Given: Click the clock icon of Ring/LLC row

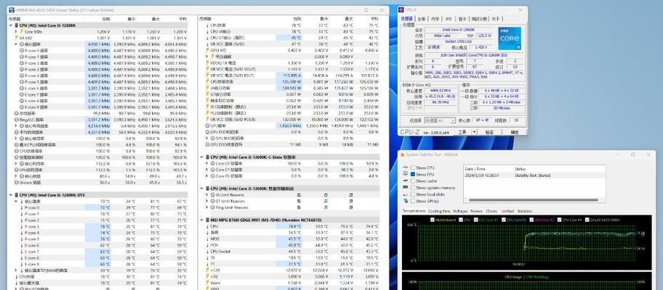Looking at the screenshot, I should click(17, 120).
